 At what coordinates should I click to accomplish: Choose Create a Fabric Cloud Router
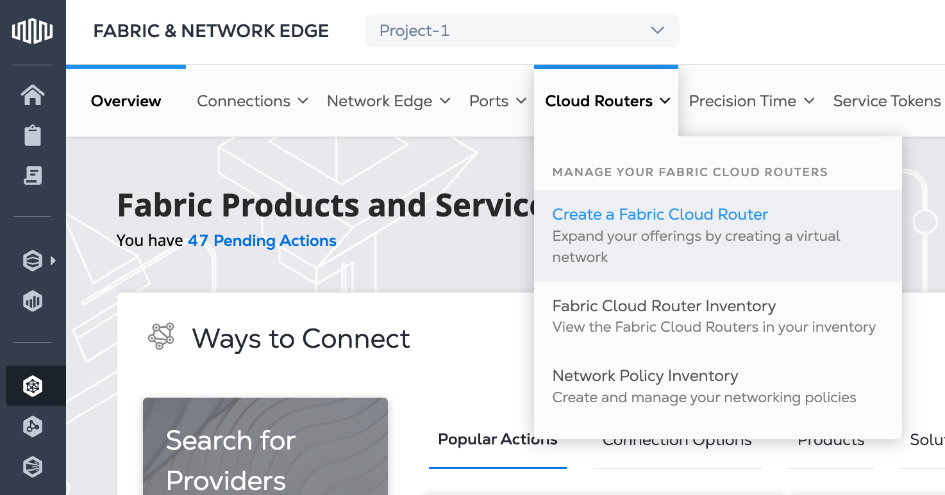(x=718, y=236)
